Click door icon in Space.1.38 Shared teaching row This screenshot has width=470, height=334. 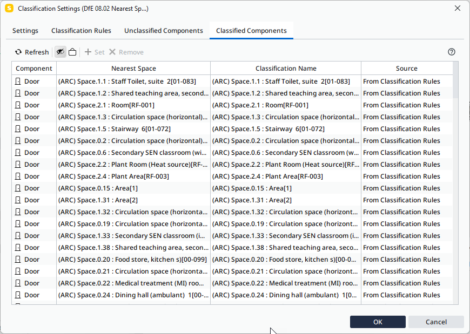click(18, 248)
